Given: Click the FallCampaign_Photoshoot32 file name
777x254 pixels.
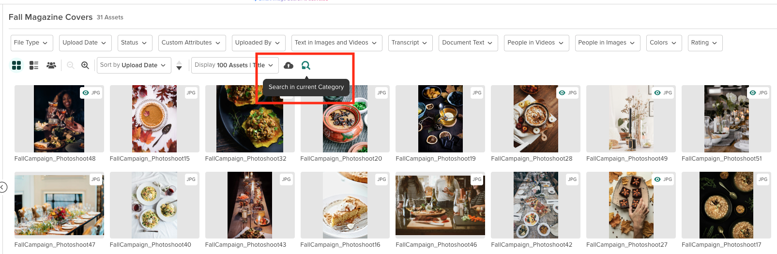Looking at the screenshot, I should click(x=246, y=159).
